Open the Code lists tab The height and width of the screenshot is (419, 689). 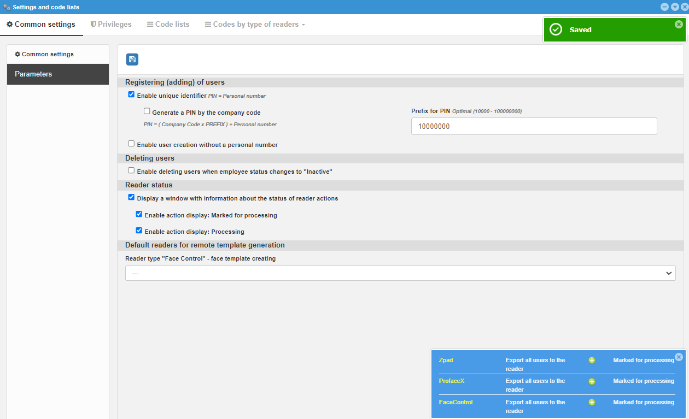168,25
